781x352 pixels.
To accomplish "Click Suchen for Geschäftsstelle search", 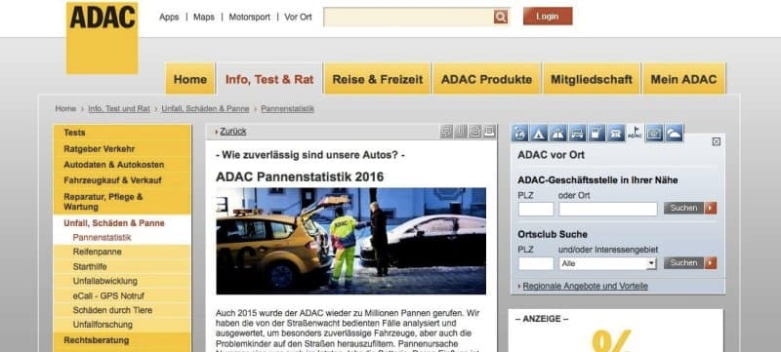I will pos(684,208).
